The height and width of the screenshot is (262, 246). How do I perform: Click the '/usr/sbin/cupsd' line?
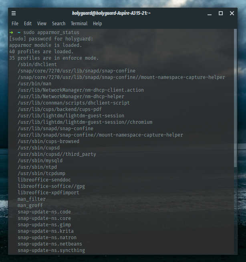tap(38, 148)
